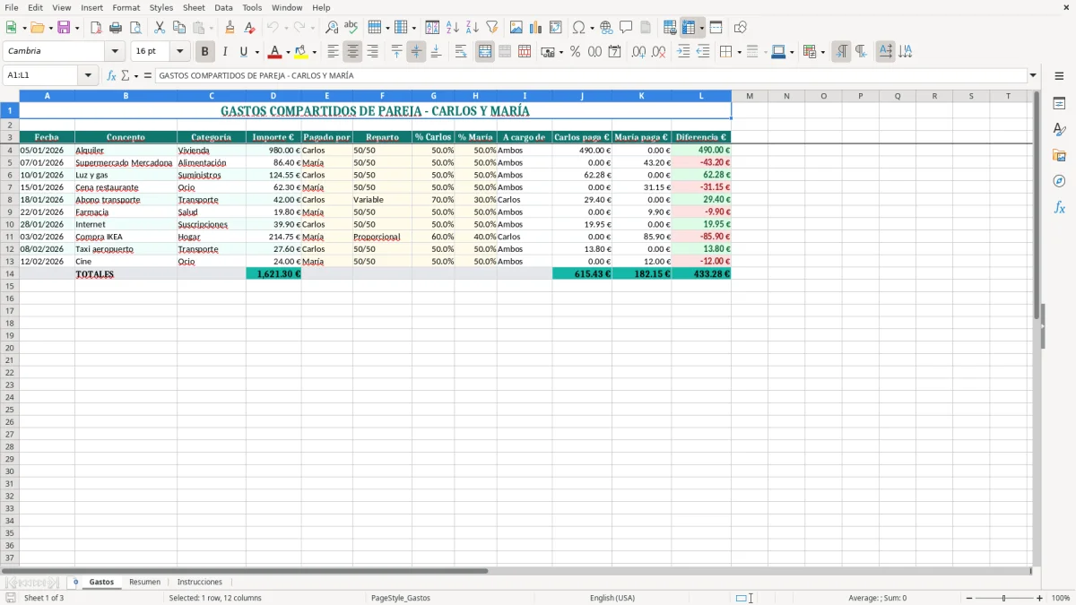Click the Save document icon
The image size is (1076, 605).
(64, 28)
